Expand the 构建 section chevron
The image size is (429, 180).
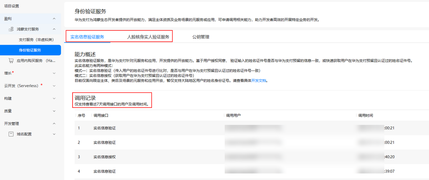click(54, 99)
